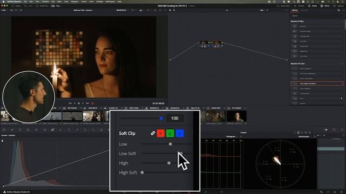
Task: Play the clip in reverse
Action: [75, 103]
